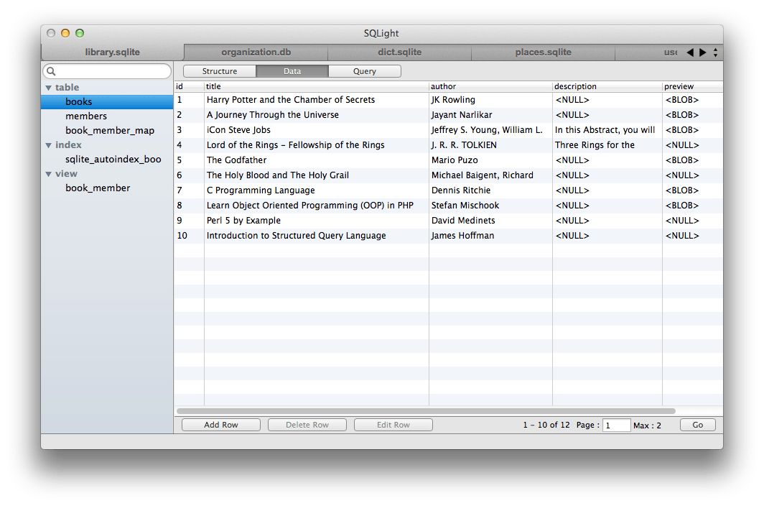Click the Go button to change page
764x506 pixels.
697,424
